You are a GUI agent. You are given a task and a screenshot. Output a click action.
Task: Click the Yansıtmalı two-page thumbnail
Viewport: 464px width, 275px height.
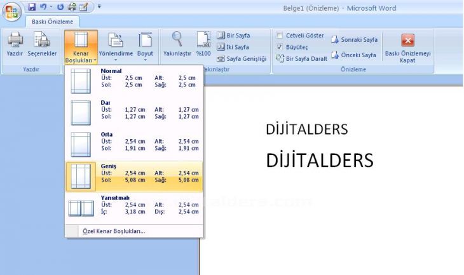coord(81,208)
